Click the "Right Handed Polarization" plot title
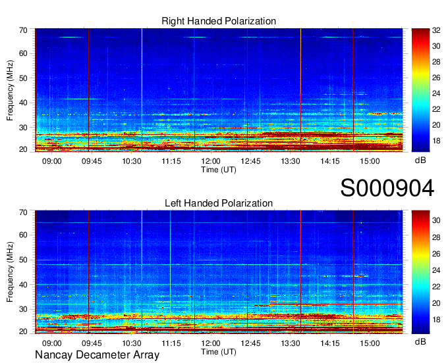 coord(219,21)
